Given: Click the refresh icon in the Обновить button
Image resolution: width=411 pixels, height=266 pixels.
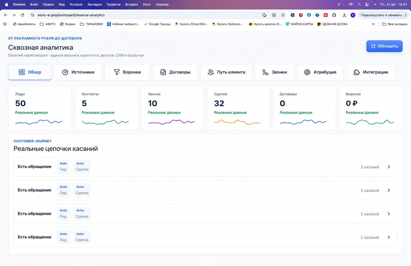Looking at the screenshot, I should [x=373, y=46].
